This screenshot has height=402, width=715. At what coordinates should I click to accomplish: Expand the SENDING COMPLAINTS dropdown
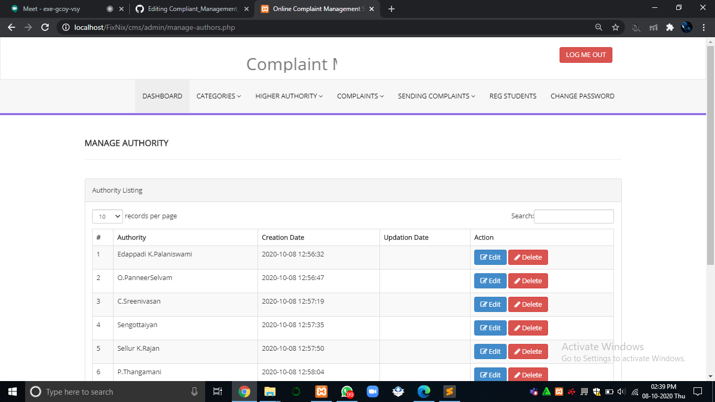click(x=436, y=96)
